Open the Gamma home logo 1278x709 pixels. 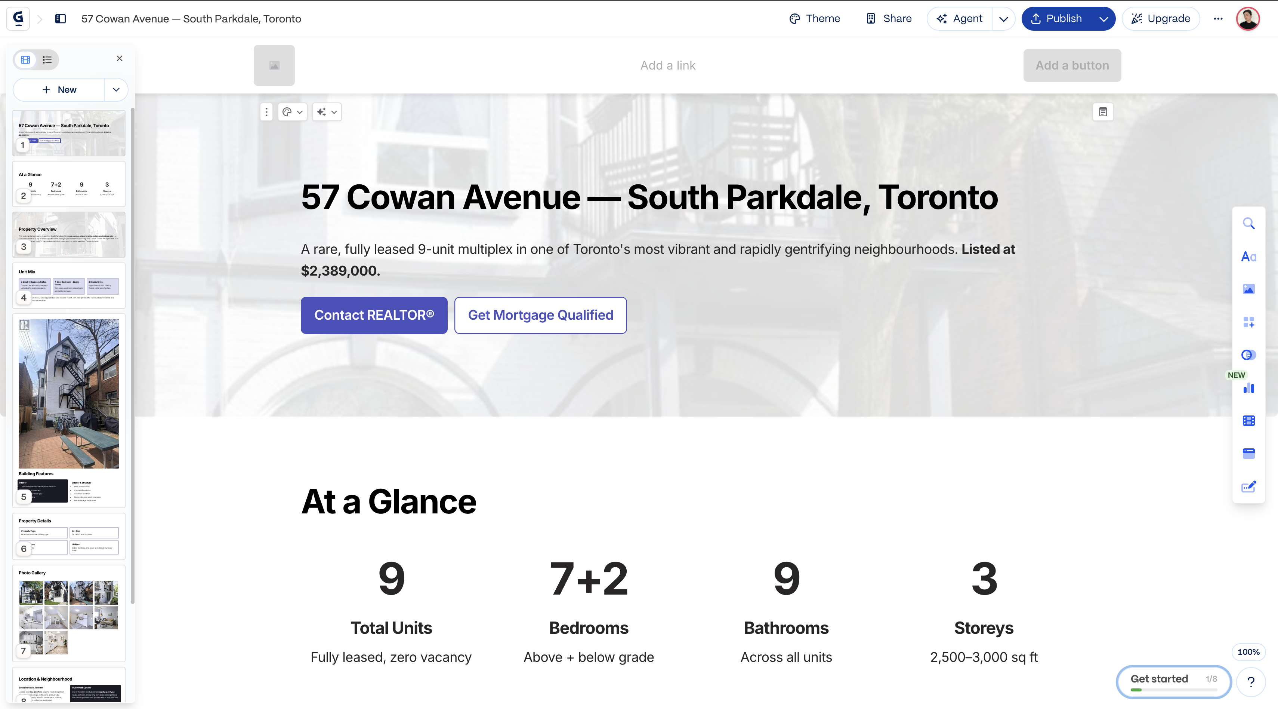(18, 19)
